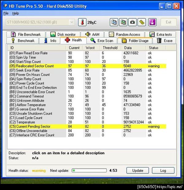184x190 pixels.
Task: Click the Log button
Action: 163,171
